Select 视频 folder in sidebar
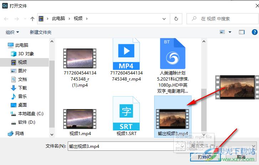This screenshot has height=165, width=259. 24,62
